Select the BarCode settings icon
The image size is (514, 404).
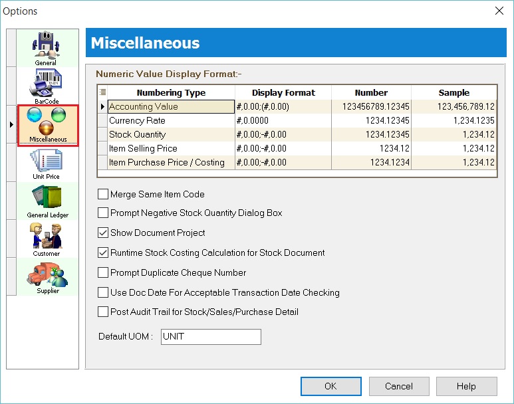click(x=46, y=85)
